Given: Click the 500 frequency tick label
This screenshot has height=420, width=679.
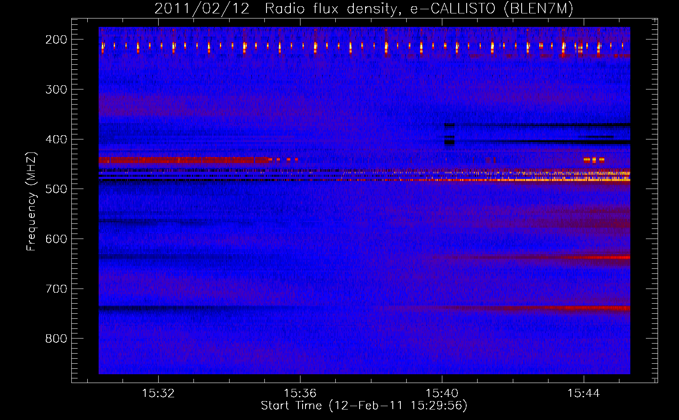Looking at the screenshot, I should (56, 189).
